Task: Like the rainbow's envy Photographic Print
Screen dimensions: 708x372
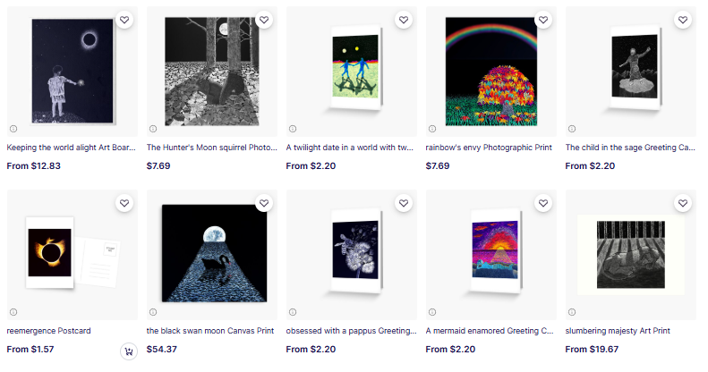Action: click(543, 20)
